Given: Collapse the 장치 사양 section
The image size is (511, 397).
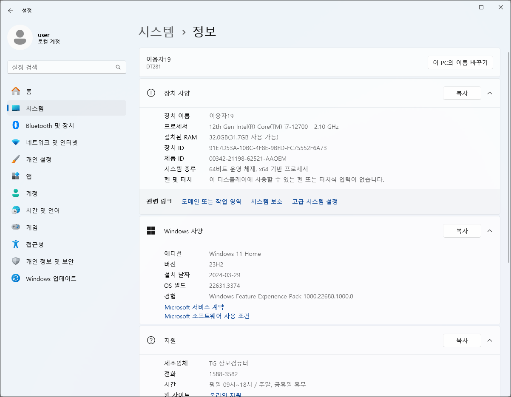Looking at the screenshot, I should pos(490,93).
